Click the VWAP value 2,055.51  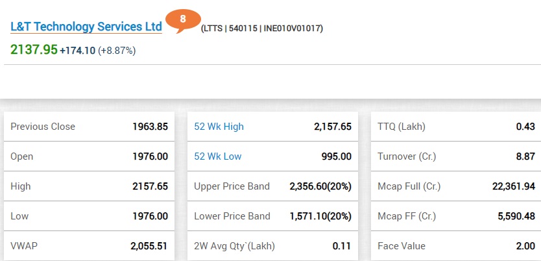[149, 246]
